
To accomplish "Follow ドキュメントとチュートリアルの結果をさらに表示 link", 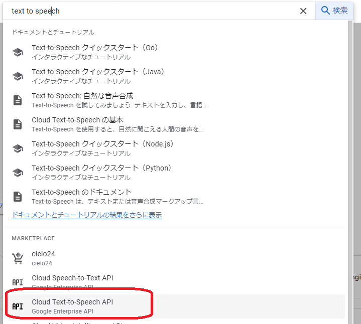I will (x=86, y=215).
